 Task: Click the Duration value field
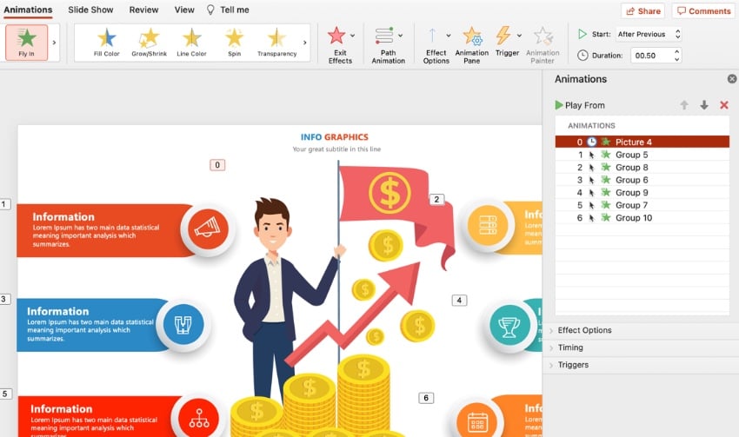[x=652, y=55]
